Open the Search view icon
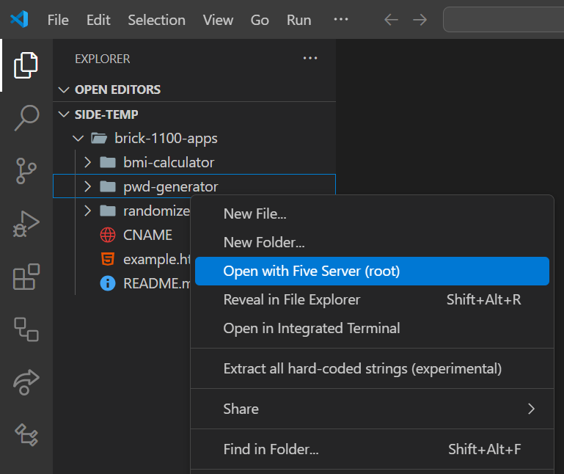The width and height of the screenshot is (564, 474). tap(26, 117)
